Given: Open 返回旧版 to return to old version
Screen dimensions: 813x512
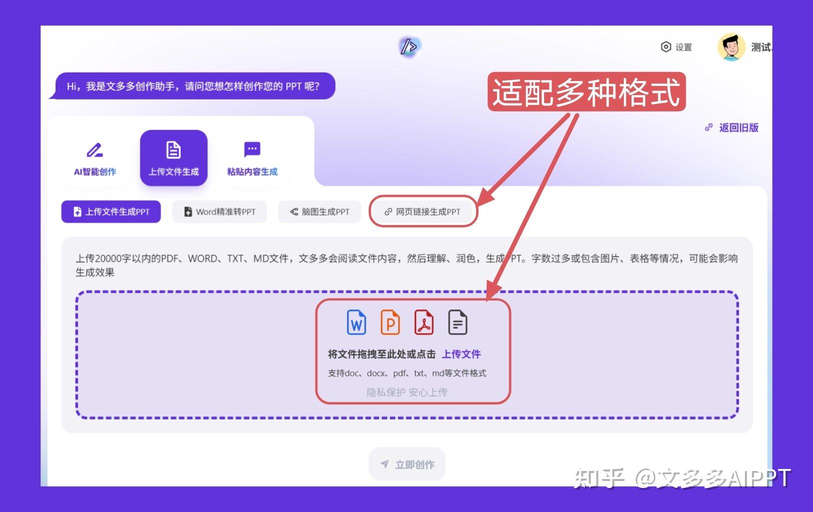Looking at the screenshot, I should 732,127.
